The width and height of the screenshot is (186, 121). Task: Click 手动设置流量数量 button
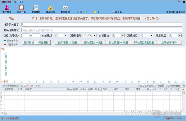tap(144, 43)
